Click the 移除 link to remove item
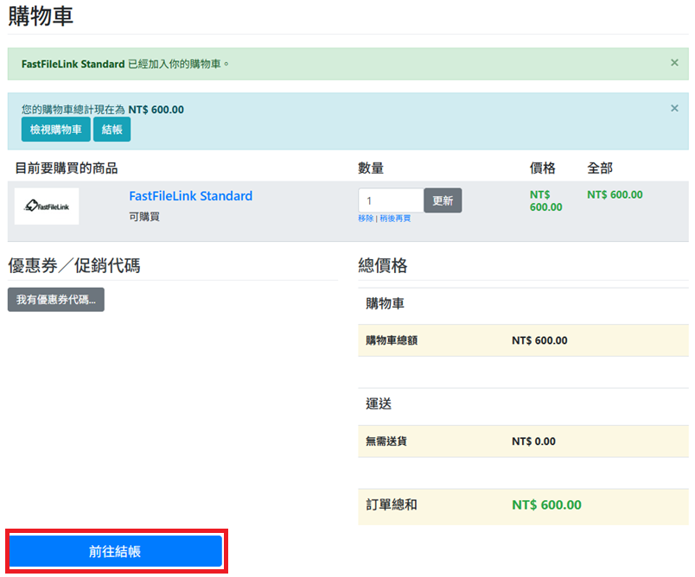Image resolution: width=695 pixels, height=577 pixels. pos(366,219)
